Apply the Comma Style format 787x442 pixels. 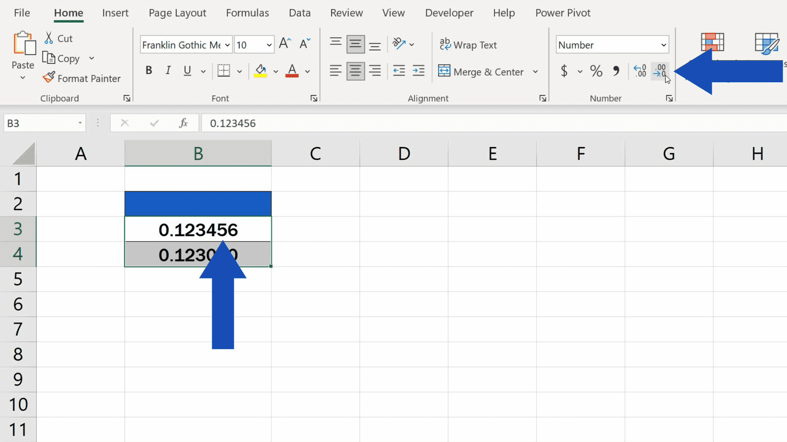click(616, 71)
